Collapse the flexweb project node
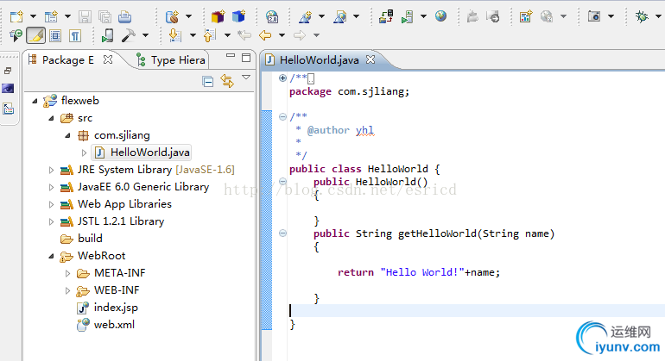 35,101
